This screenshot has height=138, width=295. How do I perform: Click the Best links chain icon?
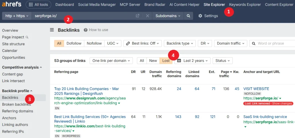[128, 44]
